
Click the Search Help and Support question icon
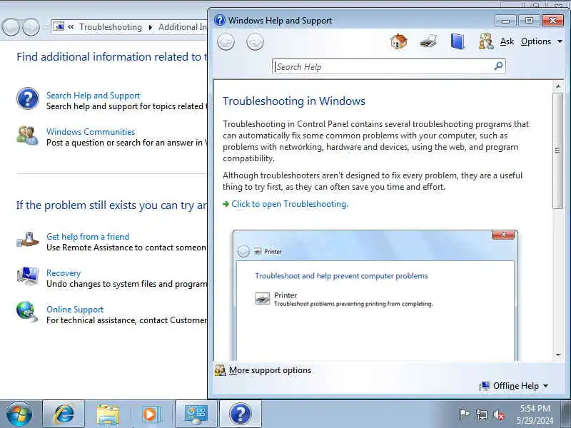[28, 98]
